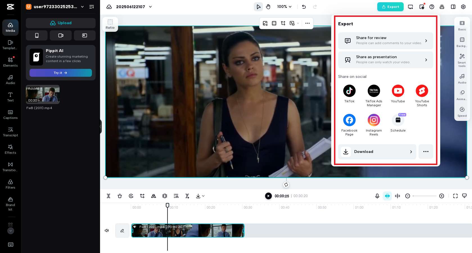The image size is (472, 253).
Task: Open the 100% zoom level dropdown
Action: [284, 7]
